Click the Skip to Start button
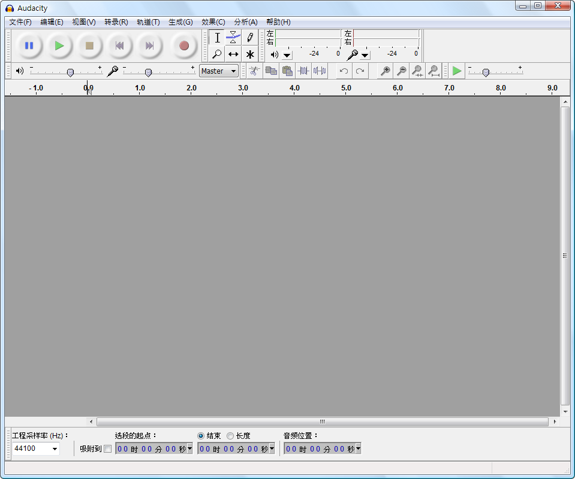The image size is (575, 479). pos(120,46)
